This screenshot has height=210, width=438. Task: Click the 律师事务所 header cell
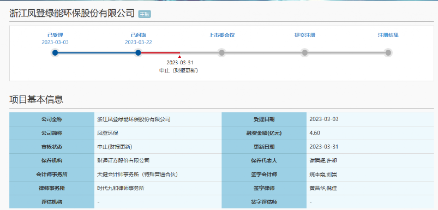(52, 188)
